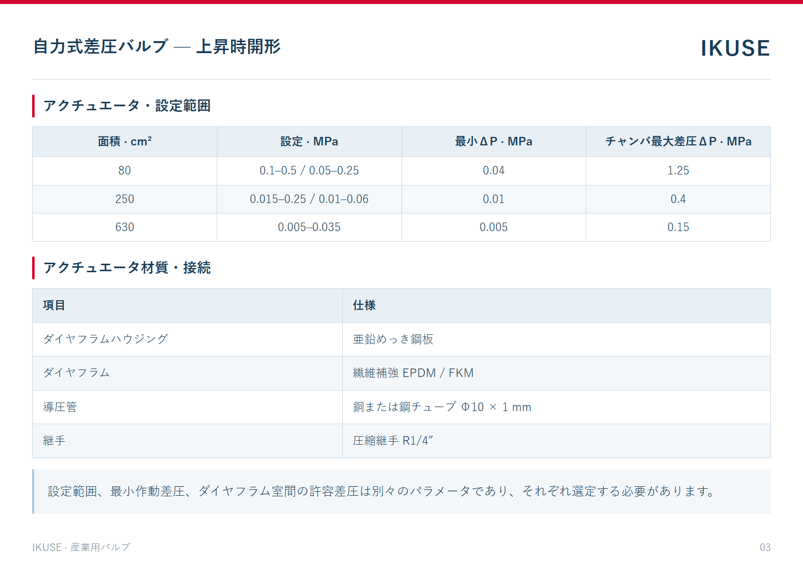Select the minimum ΔP value 0.04
The image size is (803, 569).
tap(494, 170)
